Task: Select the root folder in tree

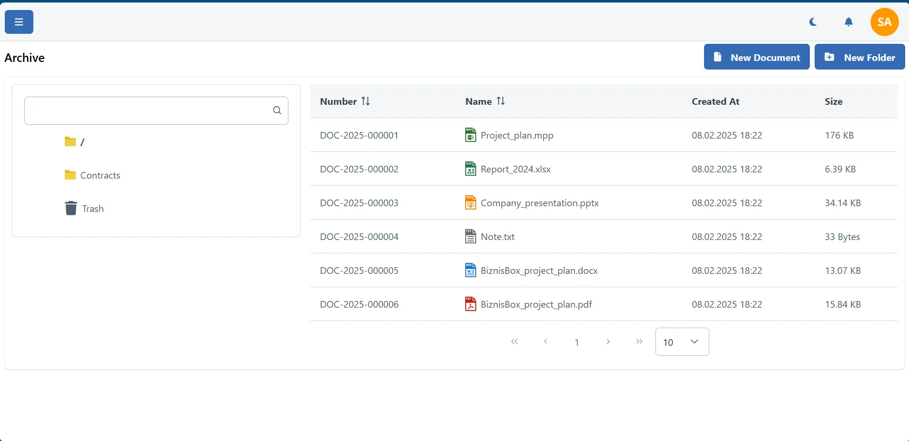Action: (x=75, y=142)
